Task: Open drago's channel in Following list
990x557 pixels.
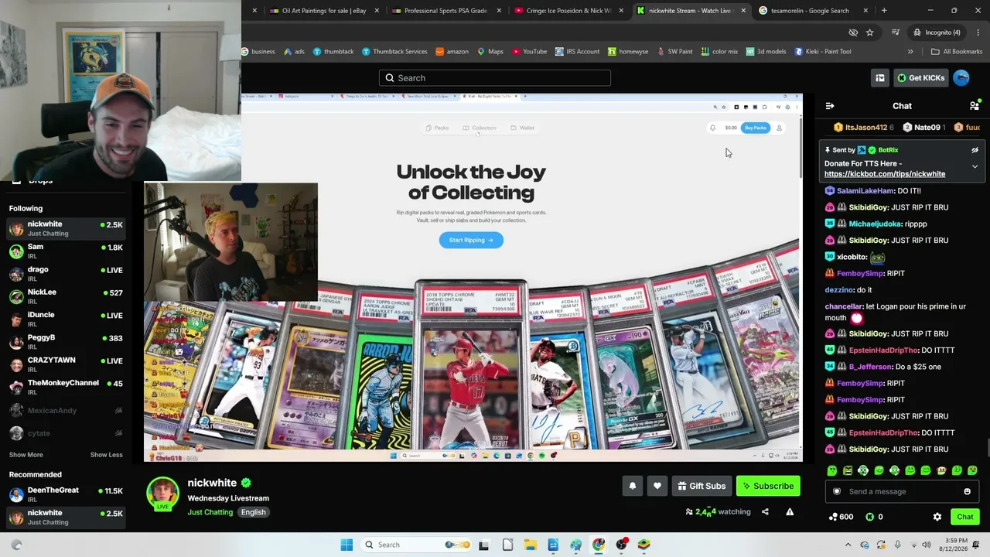Action: 66,274
